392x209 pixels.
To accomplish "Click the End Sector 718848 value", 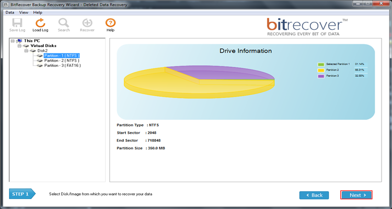I will 154,141.
